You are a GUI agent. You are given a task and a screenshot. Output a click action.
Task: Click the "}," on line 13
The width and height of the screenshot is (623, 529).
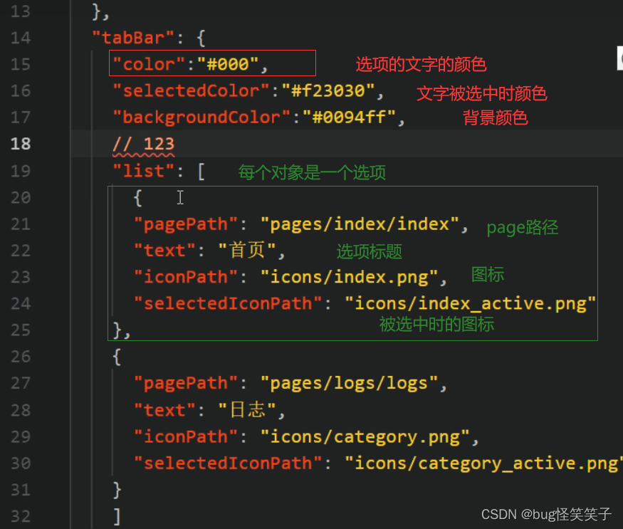100,12
